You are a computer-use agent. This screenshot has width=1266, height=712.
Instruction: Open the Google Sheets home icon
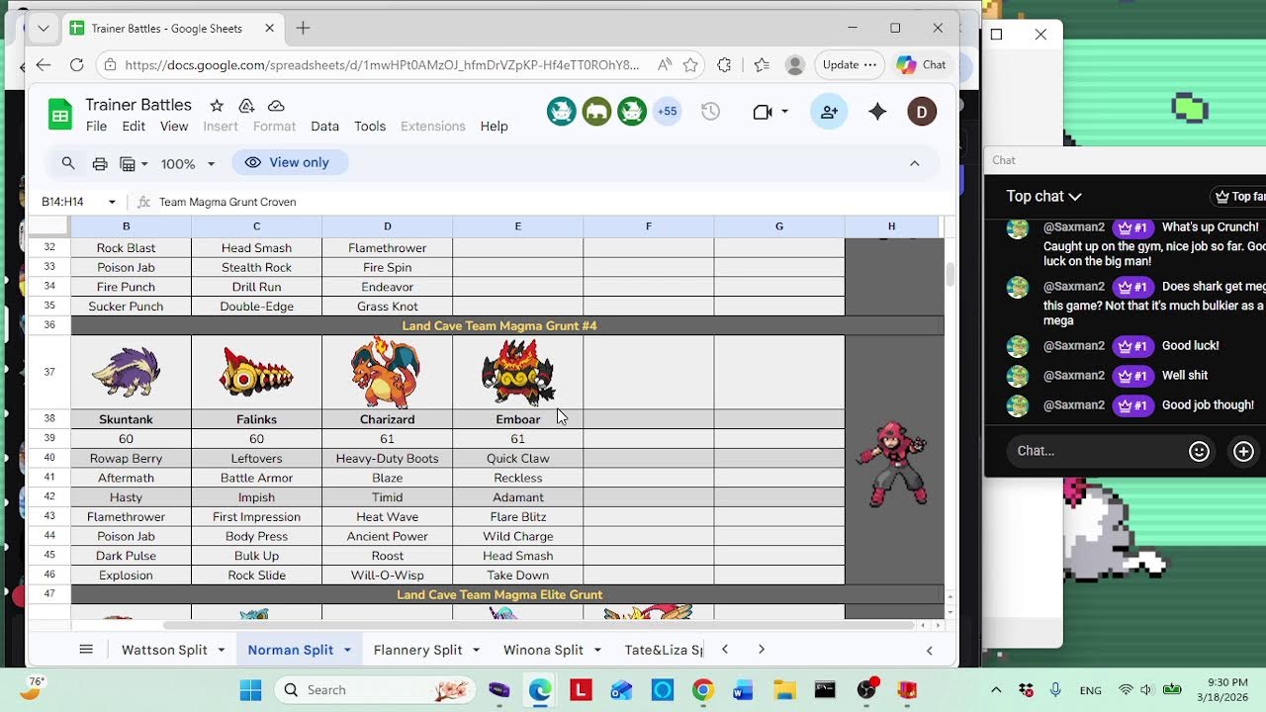pos(60,115)
